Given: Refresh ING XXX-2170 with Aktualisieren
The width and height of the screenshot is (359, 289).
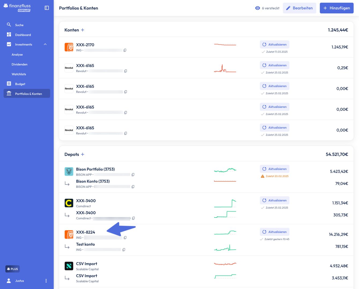Looking at the screenshot, I should 275,44.
